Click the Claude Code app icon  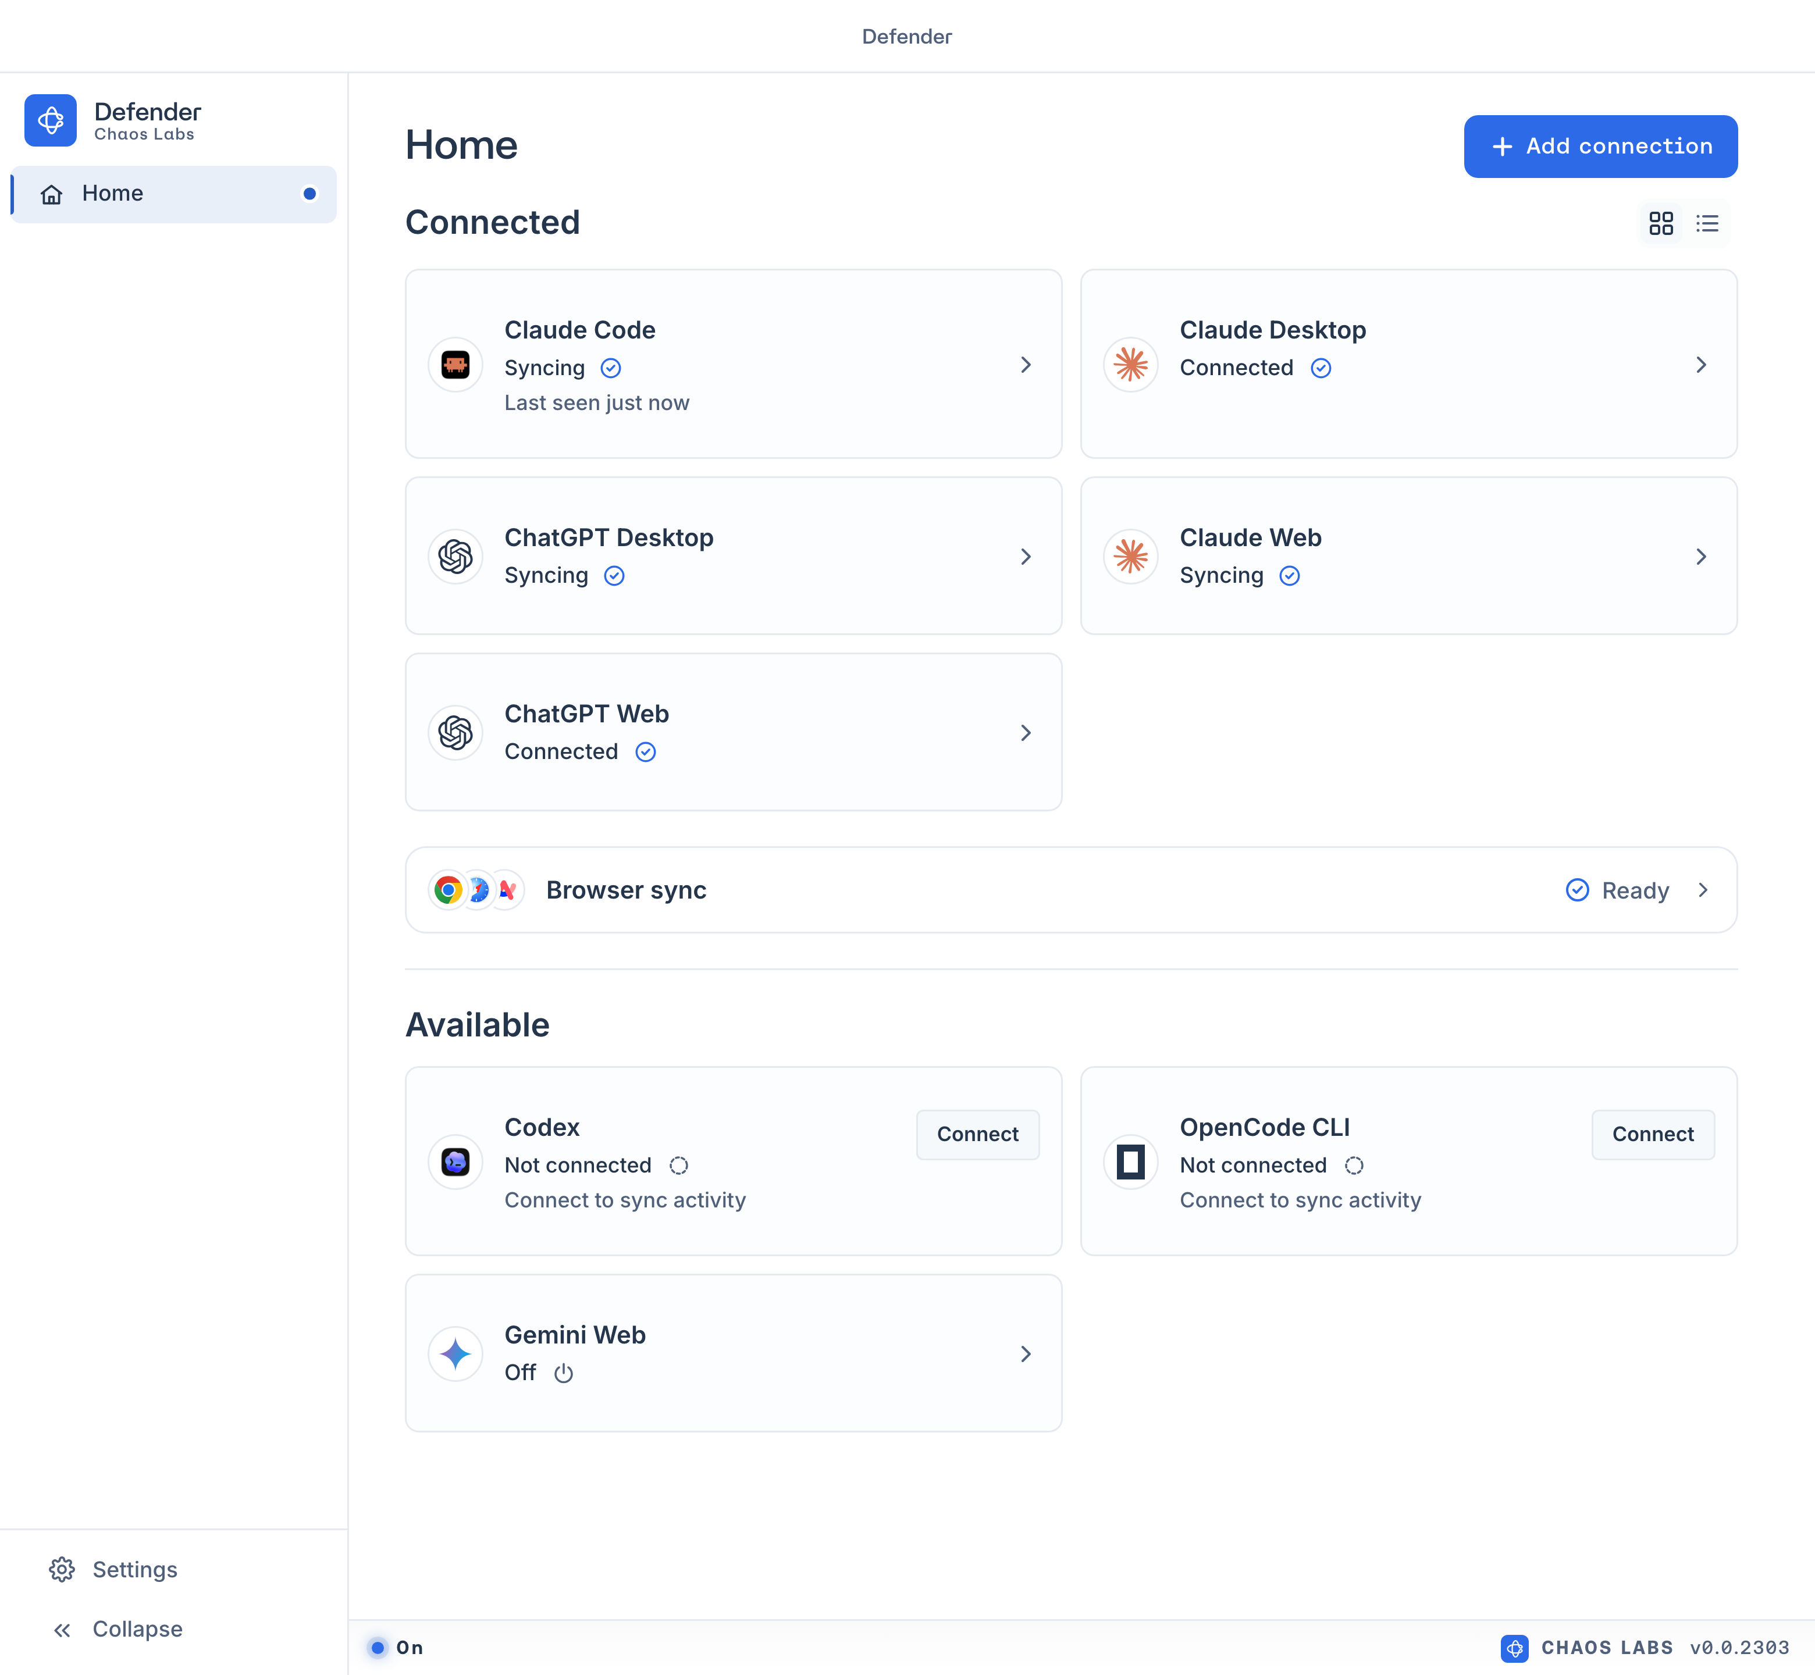tap(455, 364)
